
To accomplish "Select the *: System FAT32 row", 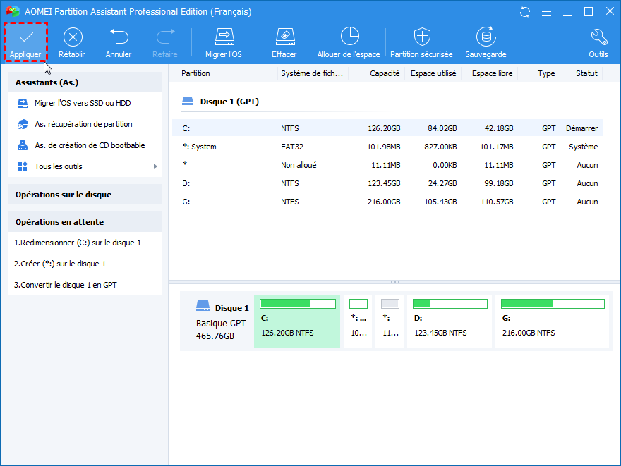I will coord(387,147).
